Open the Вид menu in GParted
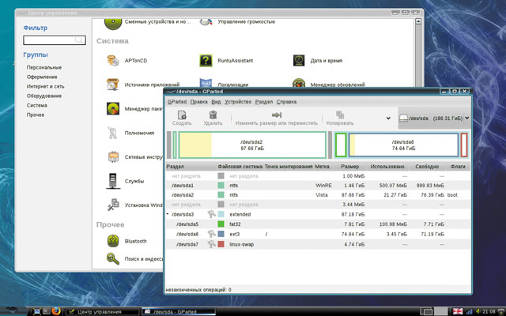This screenshot has width=506, height=316. coord(216,102)
